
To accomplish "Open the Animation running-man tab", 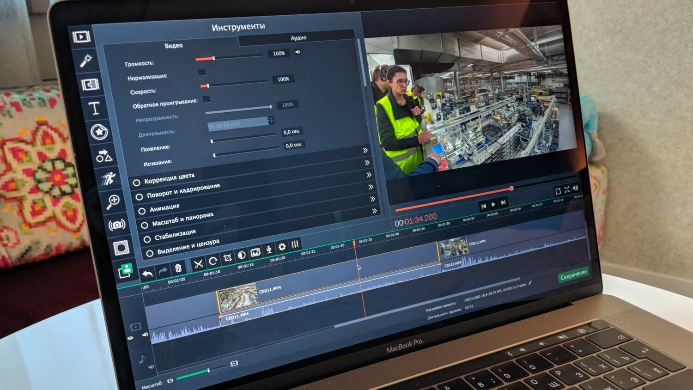I will (109, 178).
